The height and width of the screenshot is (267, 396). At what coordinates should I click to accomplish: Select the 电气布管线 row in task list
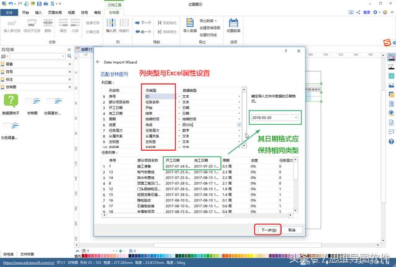197,172
